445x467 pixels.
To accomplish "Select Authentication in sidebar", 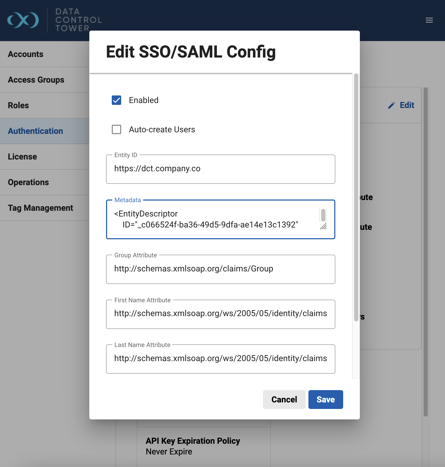I will pos(45,131).
